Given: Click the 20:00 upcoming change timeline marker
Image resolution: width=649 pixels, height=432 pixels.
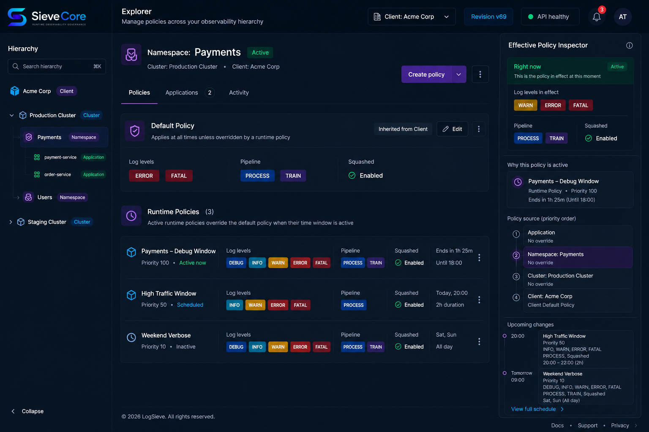Looking at the screenshot, I should click(x=504, y=336).
